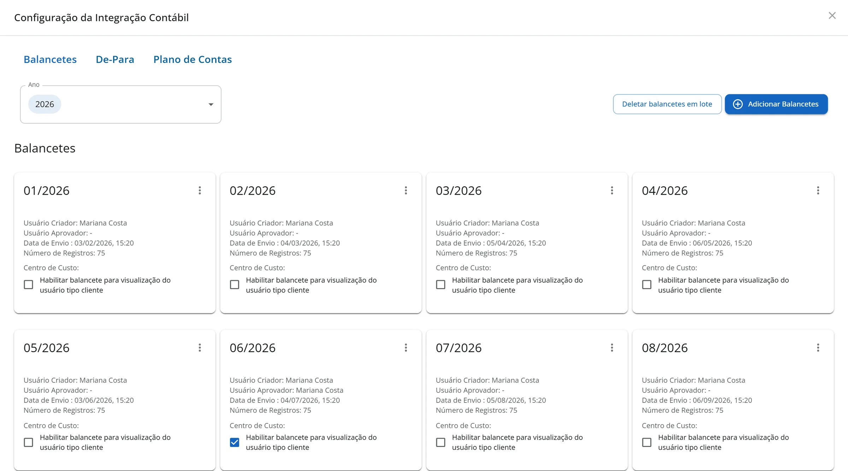Open kebab menu of 07/2026 card
The height and width of the screenshot is (471, 848).
point(612,348)
